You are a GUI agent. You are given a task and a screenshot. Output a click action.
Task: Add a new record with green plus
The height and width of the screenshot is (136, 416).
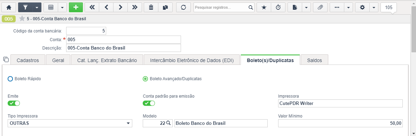coord(76,7)
